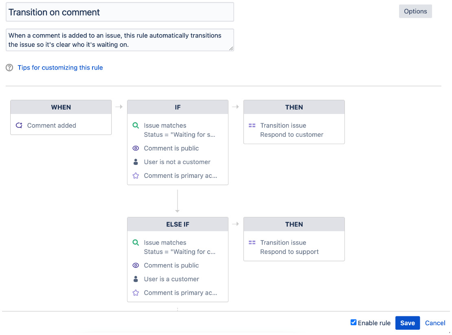This screenshot has width=452, height=335.
Task: Click the star icon on Comment is primary action
Action: (x=136, y=175)
